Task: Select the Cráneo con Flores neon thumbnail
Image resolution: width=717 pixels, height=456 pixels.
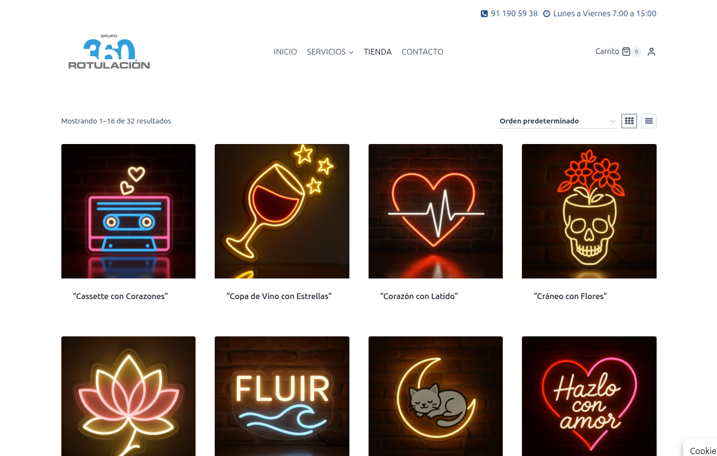Action: 589,211
